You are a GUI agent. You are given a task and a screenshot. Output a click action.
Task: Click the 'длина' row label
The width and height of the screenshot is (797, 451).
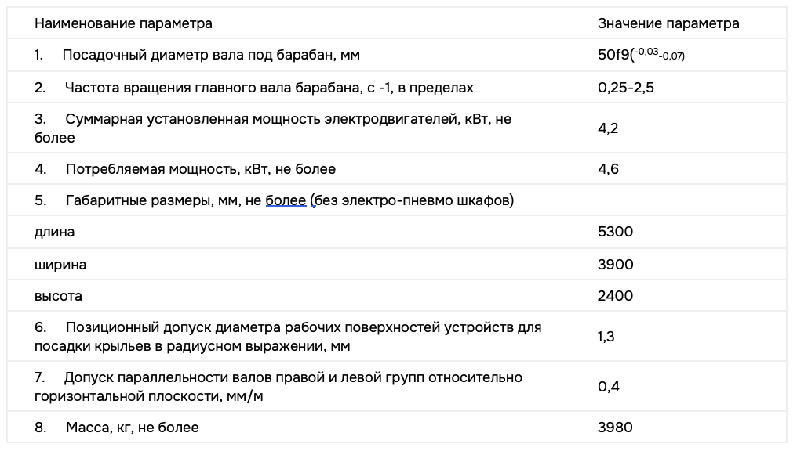54,233
